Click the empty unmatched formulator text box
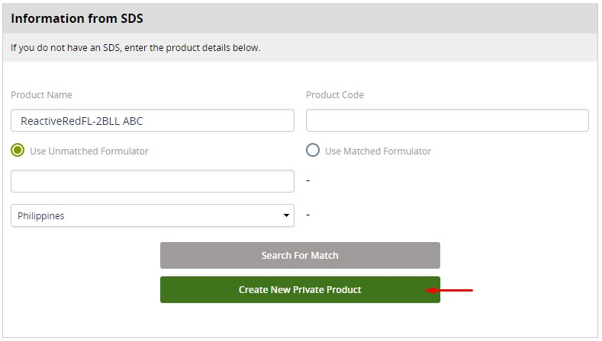602x341 pixels. 152,181
